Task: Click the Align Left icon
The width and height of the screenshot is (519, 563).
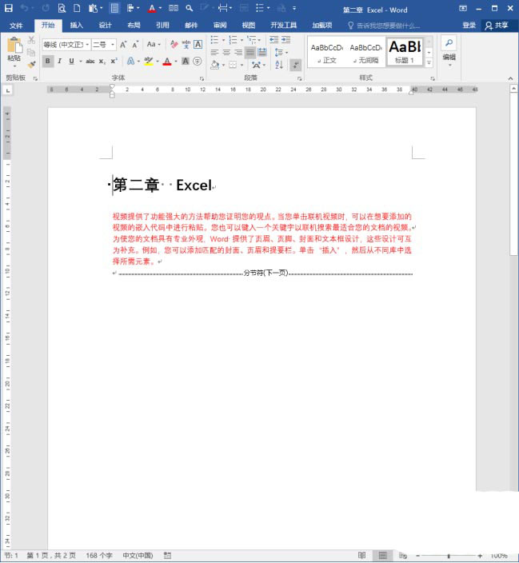Action: coord(215,53)
